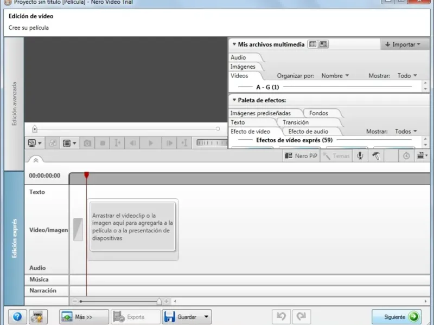Click the preview position scrubber handle

pos(35,129)
